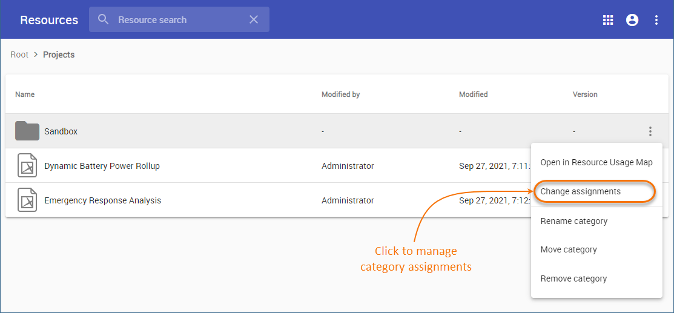The width and height of the screenshot is (674, 313).
Task: Go to Root in the breadcrumb
Action: click(x=19, y=54)
